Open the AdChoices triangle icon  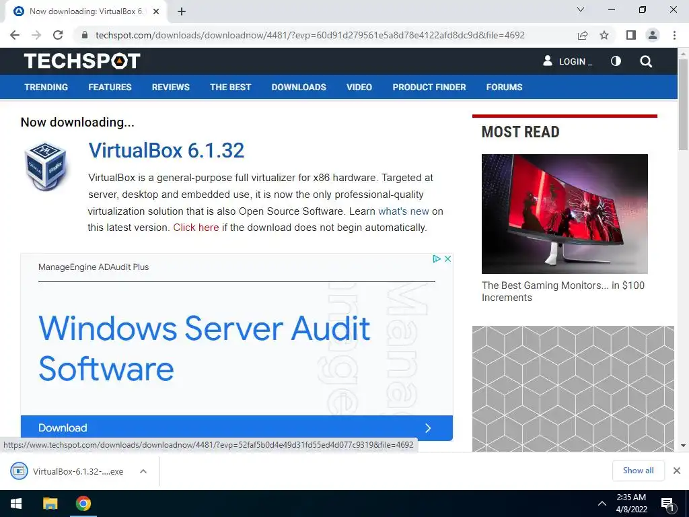coord(436,258)
